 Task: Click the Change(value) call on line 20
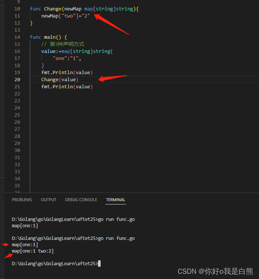point(60,80)
